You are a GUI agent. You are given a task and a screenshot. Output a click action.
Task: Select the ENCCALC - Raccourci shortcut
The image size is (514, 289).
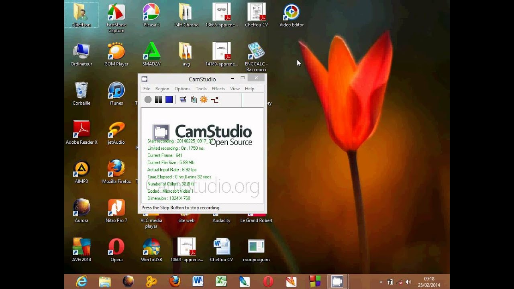point(256,57)
